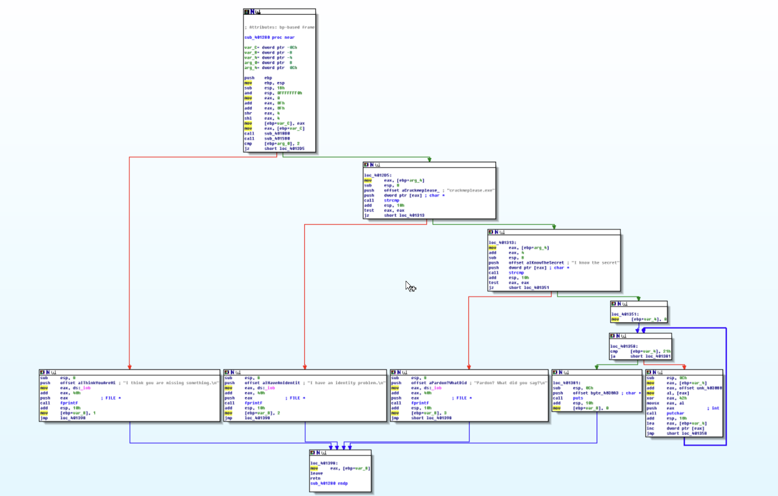Click jz short loc_4012D5 target
The image size is (778, 496).
[x=292, y=149]
